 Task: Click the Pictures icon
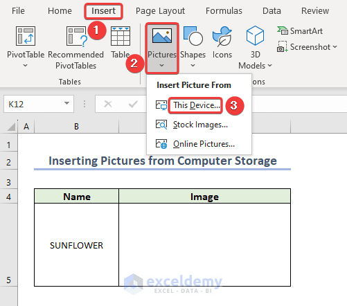click(162, 36)
